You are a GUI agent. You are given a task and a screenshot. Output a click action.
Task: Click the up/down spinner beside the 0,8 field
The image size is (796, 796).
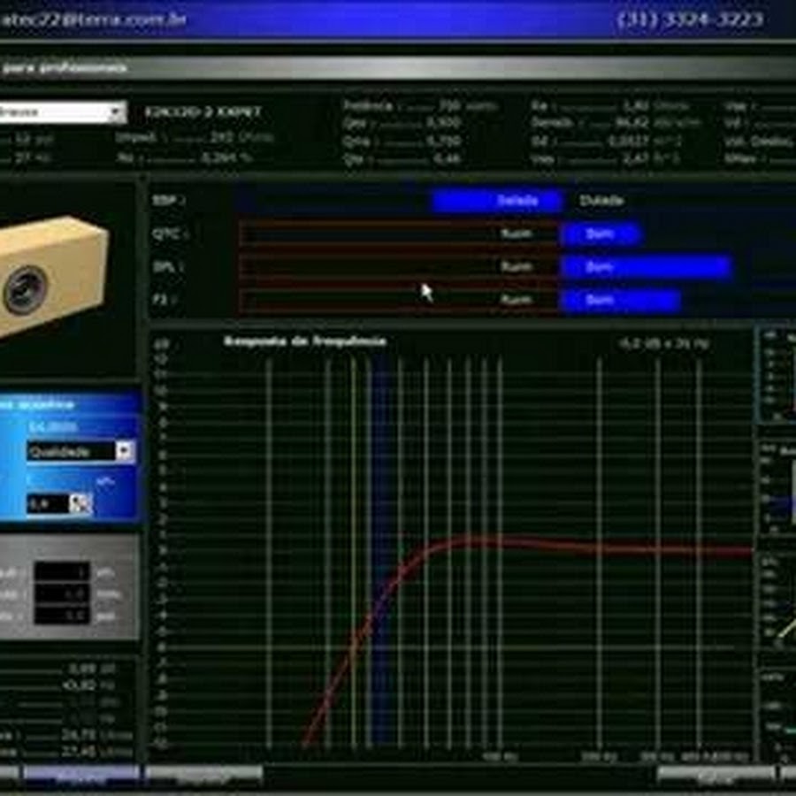[80, 503]
